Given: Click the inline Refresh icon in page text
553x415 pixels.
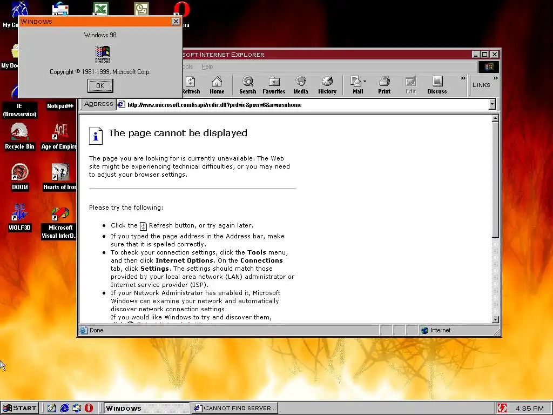Looking at the screenshot, I should [x=143, y=226].
